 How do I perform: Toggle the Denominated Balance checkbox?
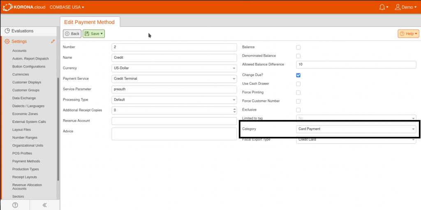[x=298, y=56]
